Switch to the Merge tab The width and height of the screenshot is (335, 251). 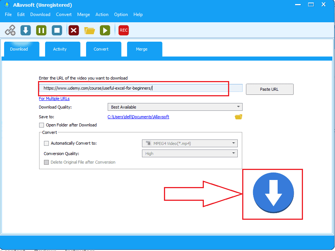[x=145, y=49]
